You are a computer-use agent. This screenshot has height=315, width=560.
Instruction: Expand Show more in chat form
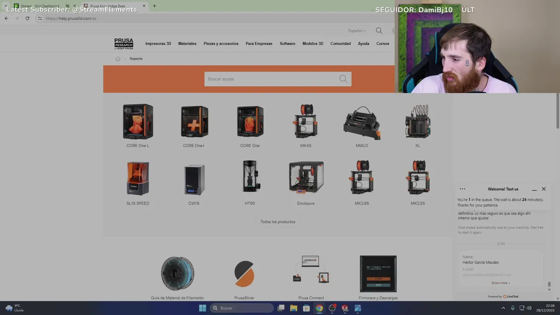pyautogui.click(x=500, y=283)
